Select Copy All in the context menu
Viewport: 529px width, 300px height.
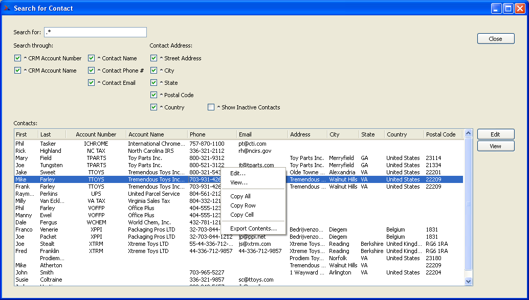[240, 196]
